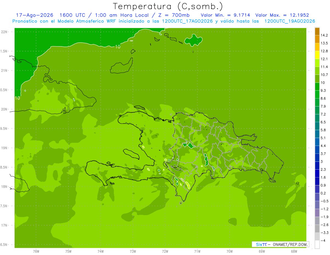Click the "4.4" colorbar value
The image size is (330, 255).
323,146
